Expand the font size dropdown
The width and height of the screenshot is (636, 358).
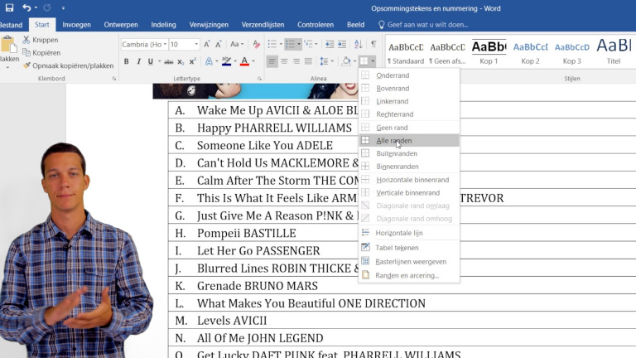(196, 45)
